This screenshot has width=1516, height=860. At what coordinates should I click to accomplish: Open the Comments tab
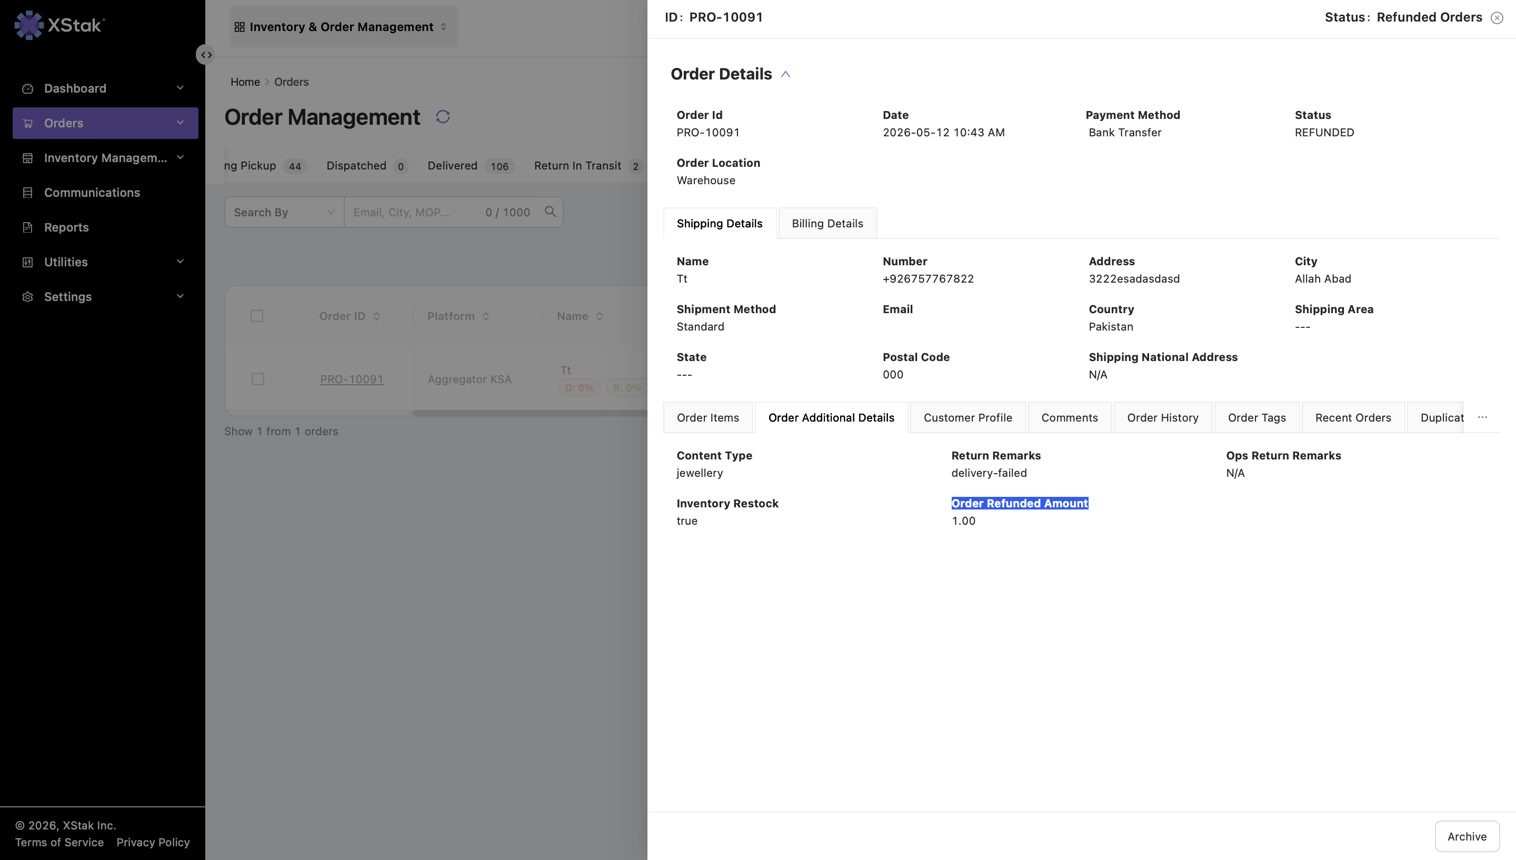1070,417
